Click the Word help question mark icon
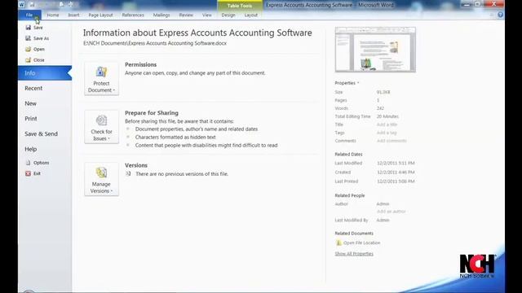 tap(500, 15)
